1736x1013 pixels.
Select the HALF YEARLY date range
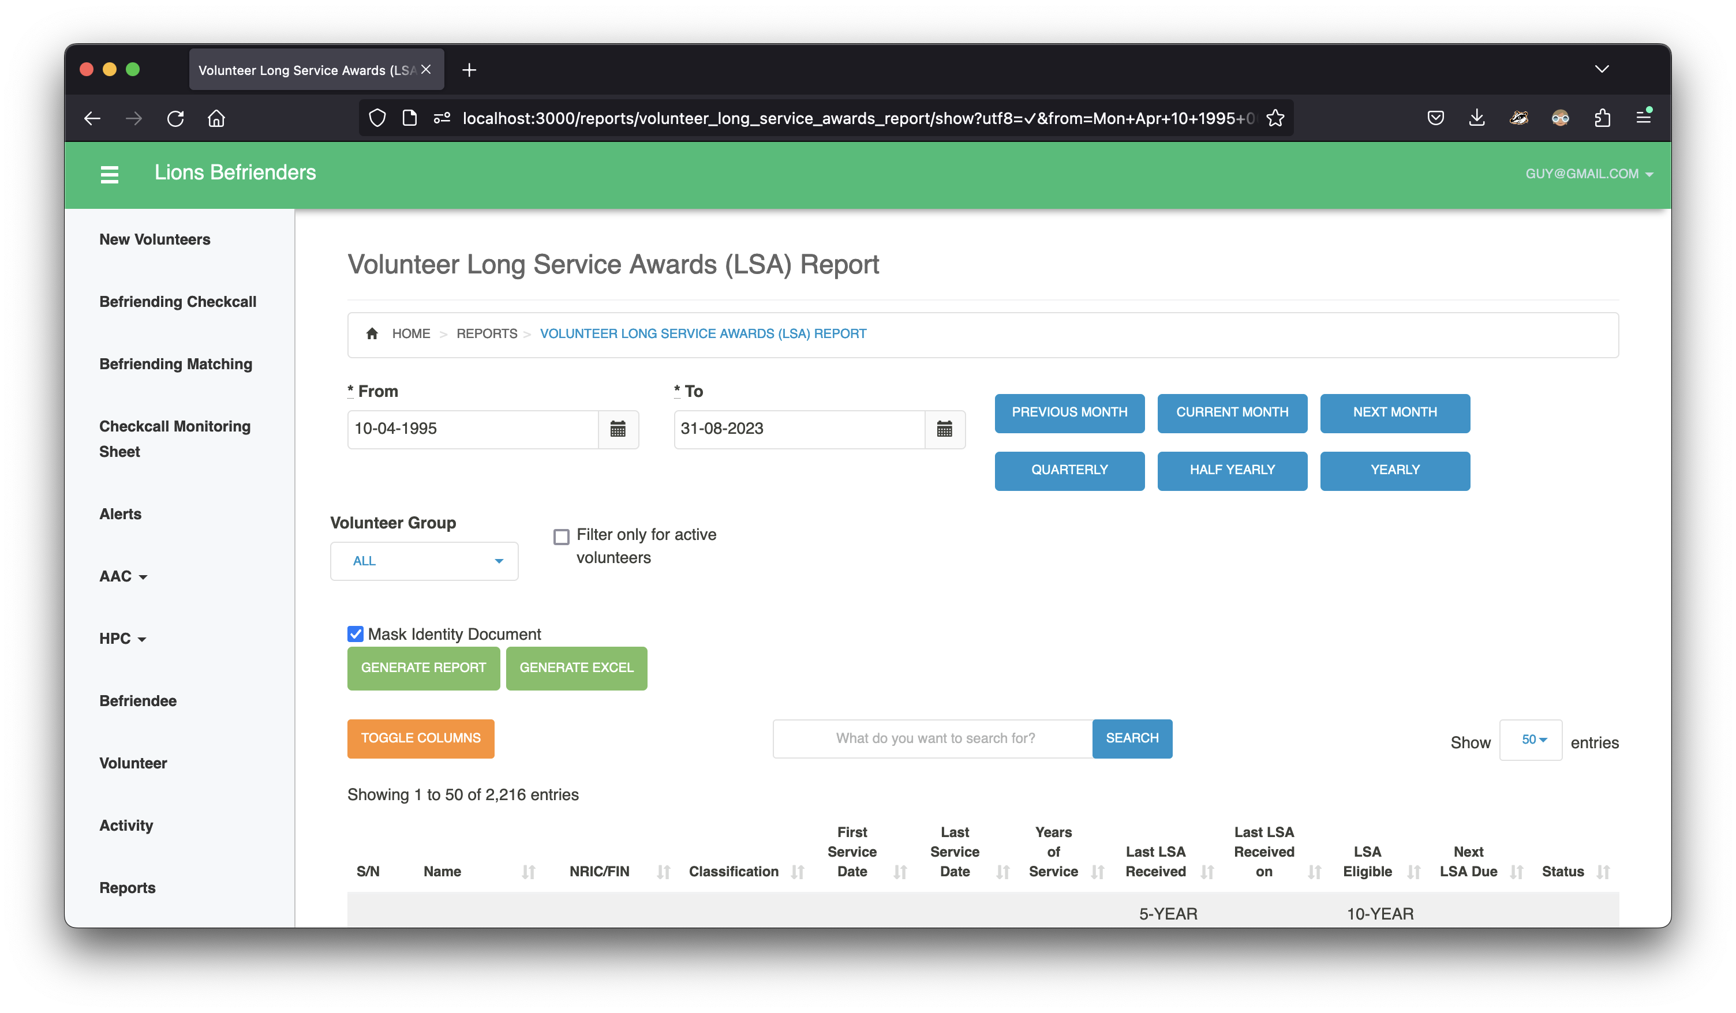pyautogui.click(x=1232, y=471)
